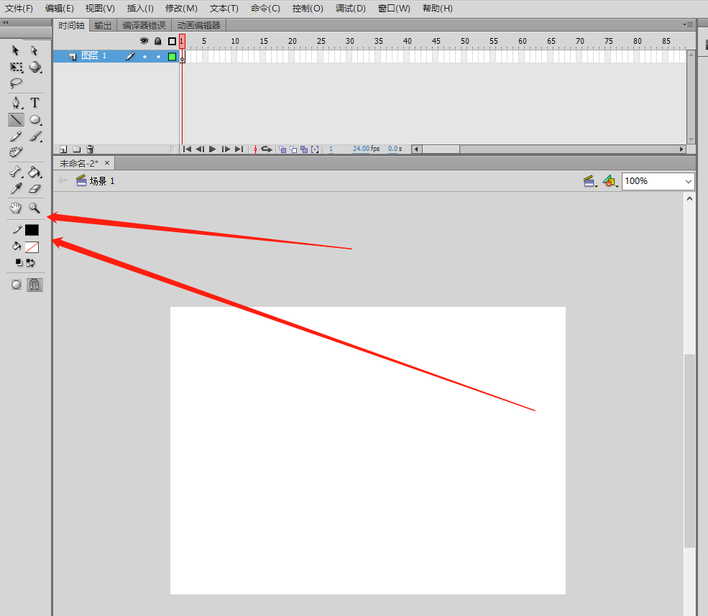Open the fill color swatch
Viewport: 708px width, 616px height.
point(32,247)
